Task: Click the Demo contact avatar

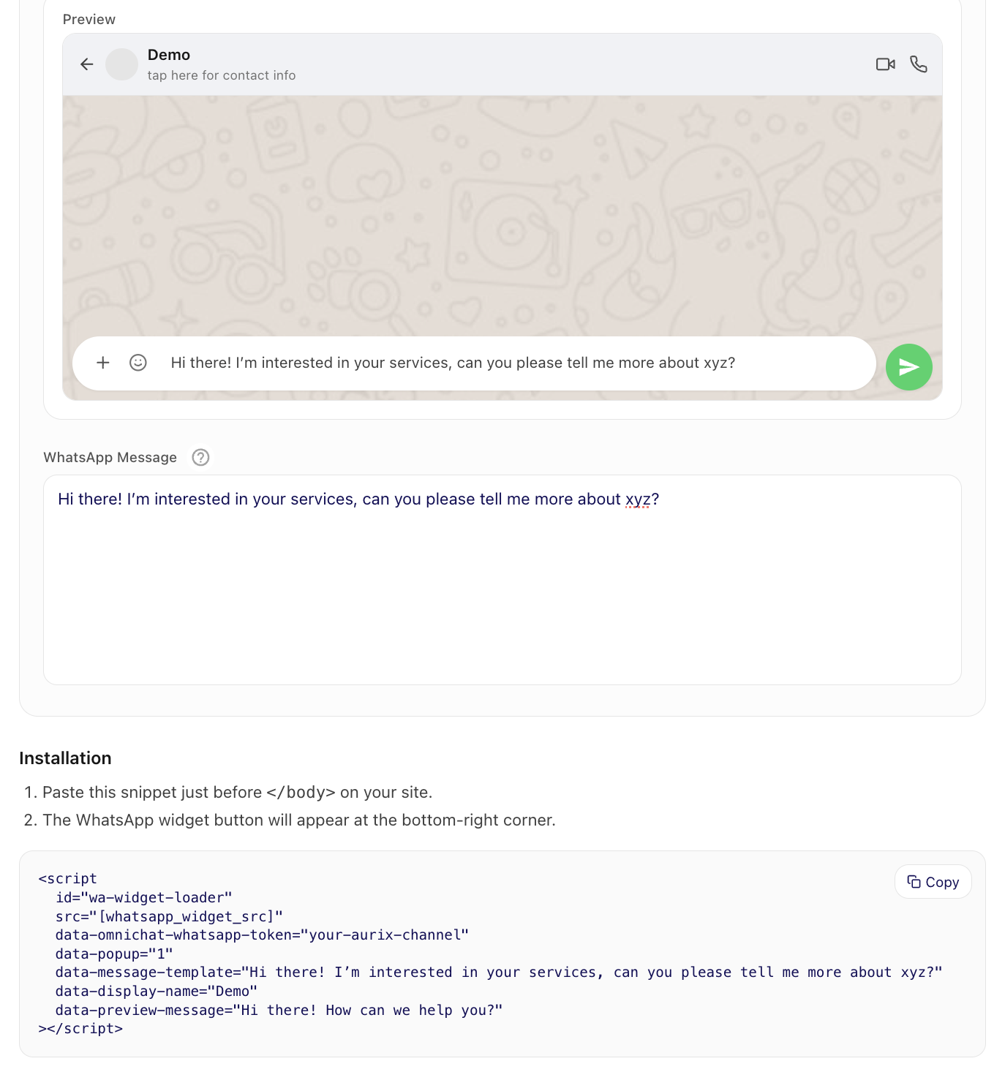Action: point(121,64)
